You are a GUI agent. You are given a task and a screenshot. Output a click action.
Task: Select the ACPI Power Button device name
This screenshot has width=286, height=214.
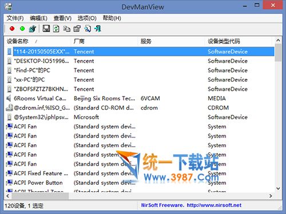38,183
